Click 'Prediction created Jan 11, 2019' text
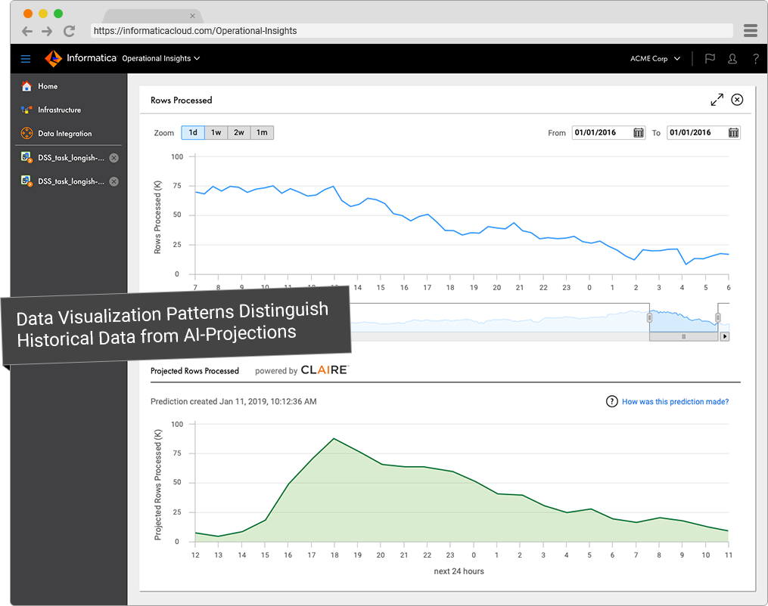The height and width of the screenshot is (606, 768). tap(233, 401)
